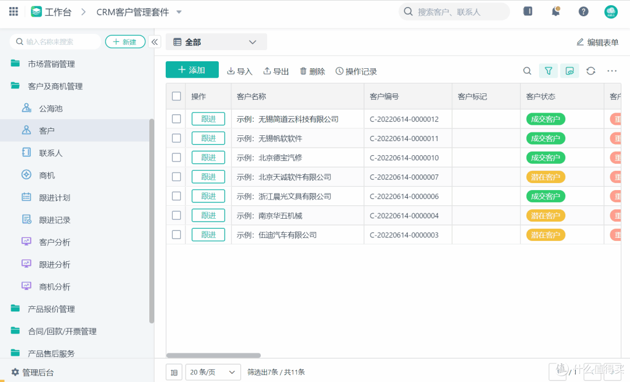This screenshot has width=630, height=382.
Task: Click the 删除 delete button
Action: pos(313,72)
